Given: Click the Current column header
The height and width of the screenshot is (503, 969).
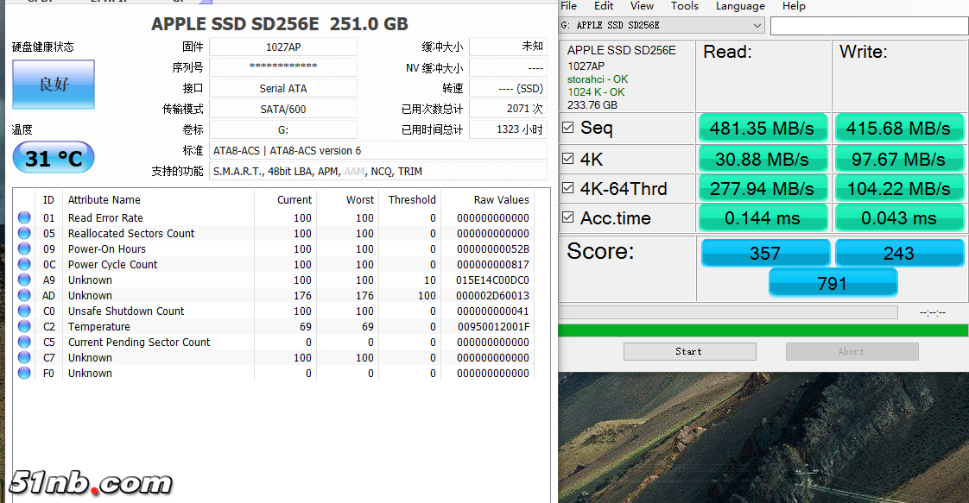Looking at the screenshot, I should pyautogui.click(x=294, y=200).
